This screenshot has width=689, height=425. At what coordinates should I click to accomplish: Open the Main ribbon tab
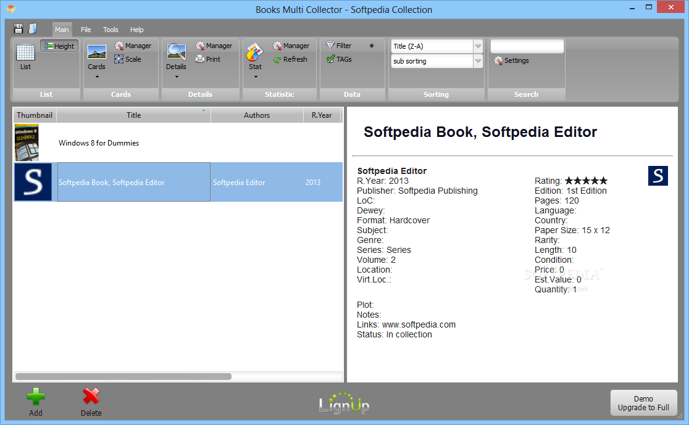62,30
